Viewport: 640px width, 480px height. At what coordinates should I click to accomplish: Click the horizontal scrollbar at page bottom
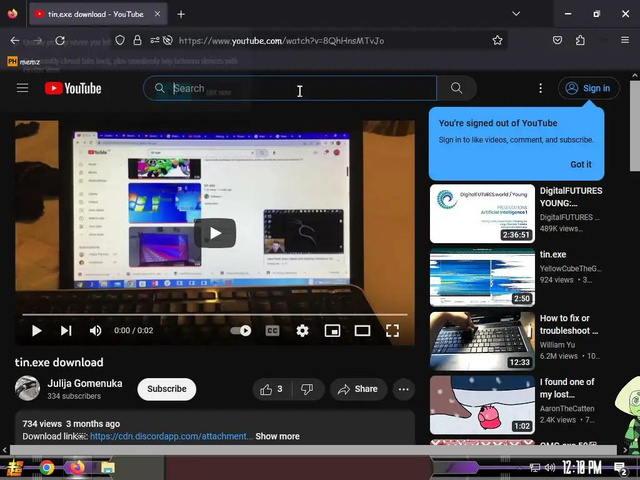pos(313,450)
